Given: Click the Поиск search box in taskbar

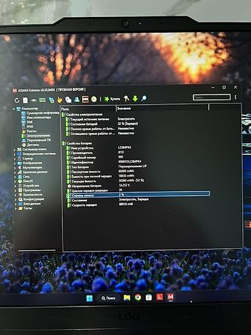Looking at the screenshot, I should point(109,298).
